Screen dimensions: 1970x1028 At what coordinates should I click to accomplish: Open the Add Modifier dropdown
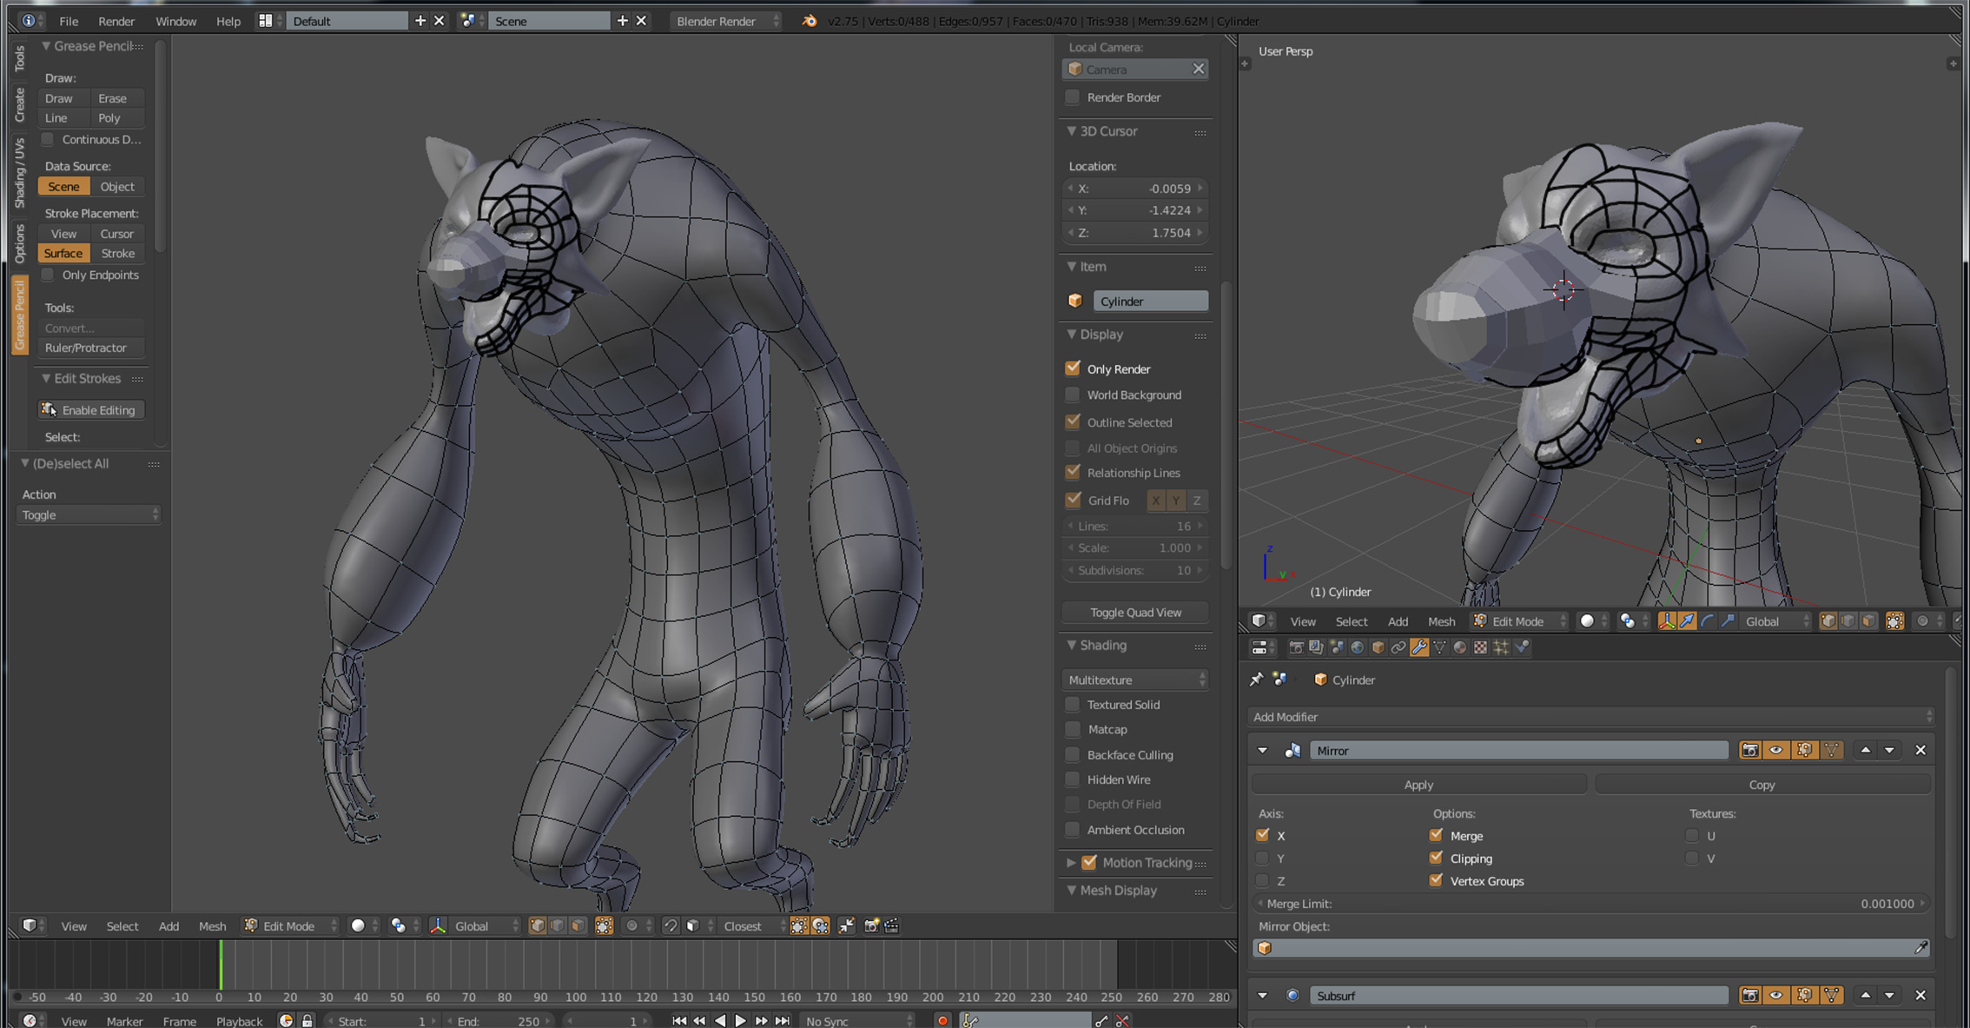(x=1591, y=717)
